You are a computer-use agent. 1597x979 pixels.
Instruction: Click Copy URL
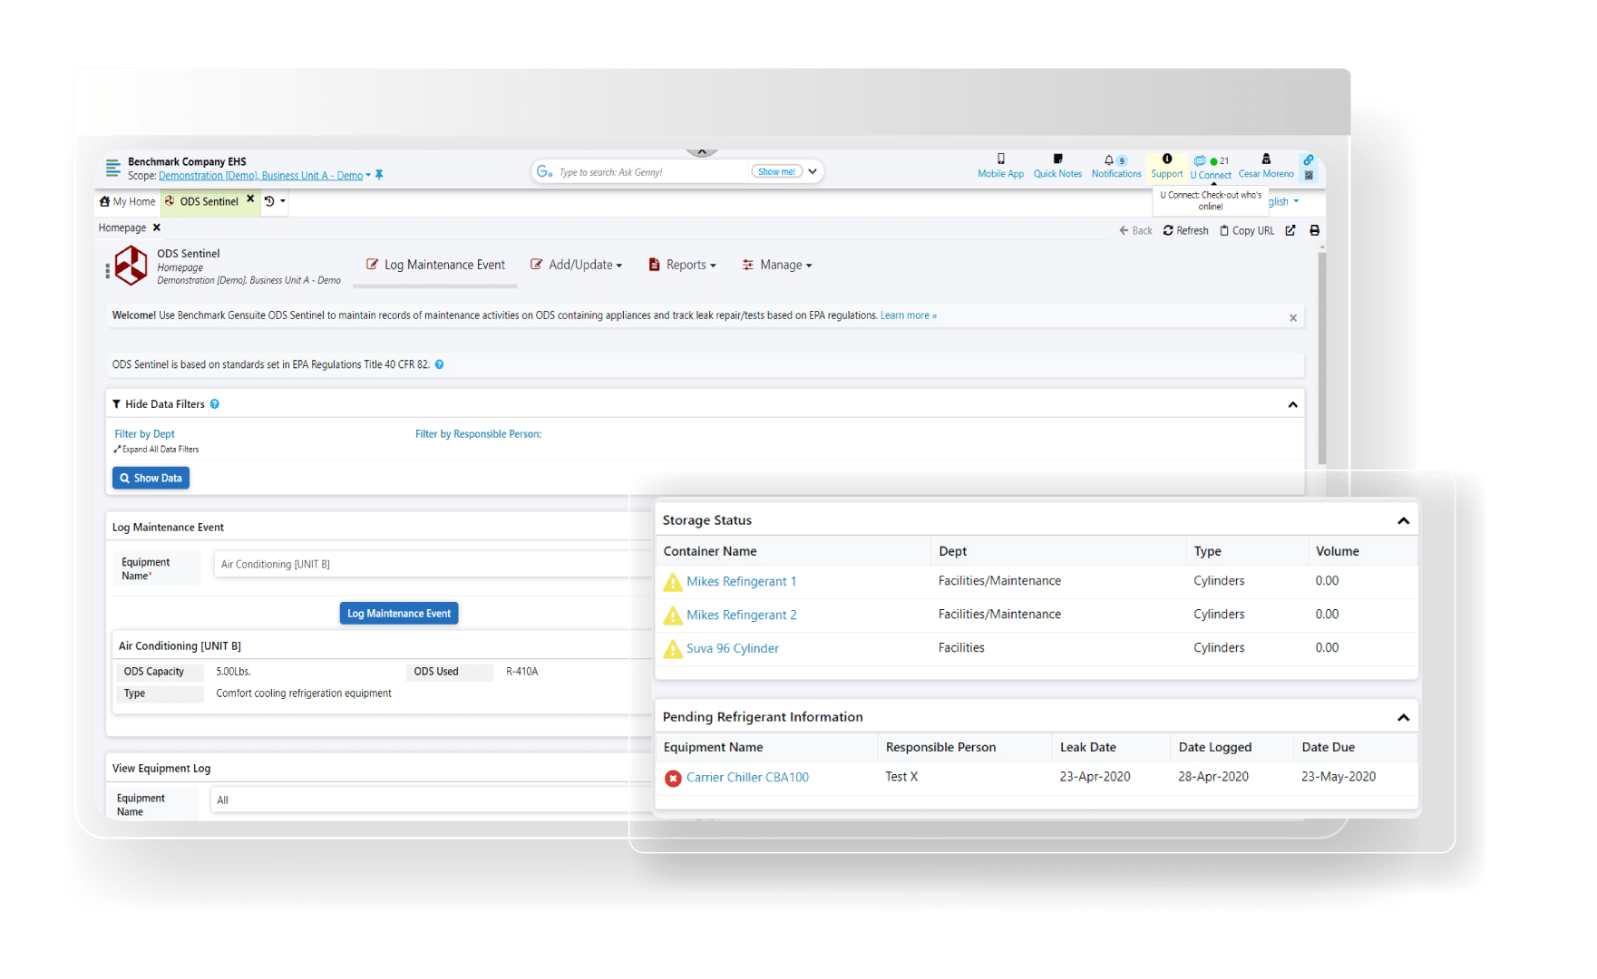click(x=1247, y=230)
